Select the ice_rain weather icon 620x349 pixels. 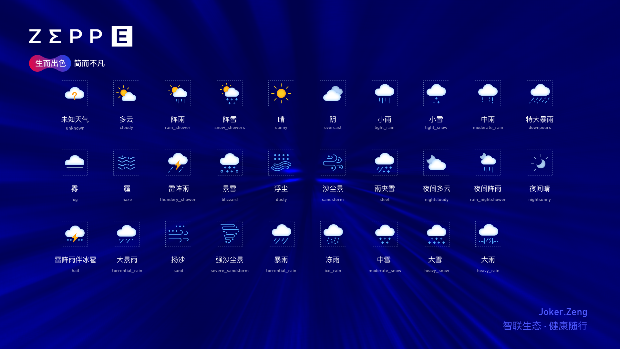pos(333,234)
